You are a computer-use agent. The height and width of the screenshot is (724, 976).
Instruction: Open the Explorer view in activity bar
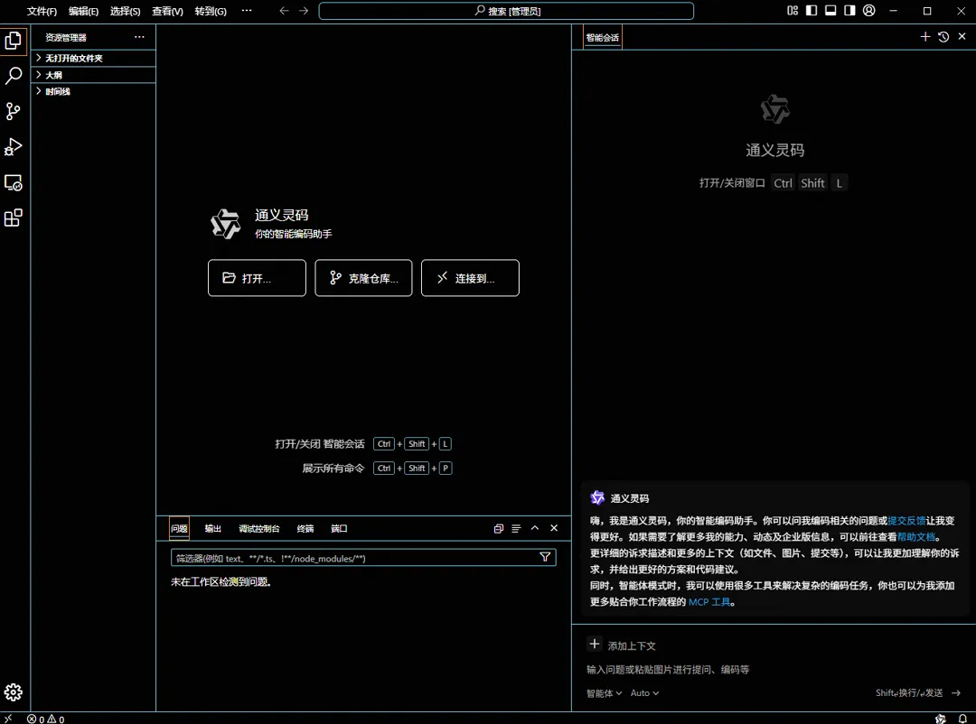[x=13, y=41]
